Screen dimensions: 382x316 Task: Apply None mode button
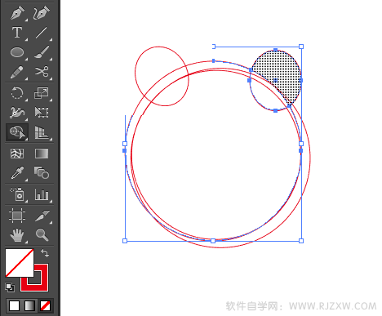[x=45, y=305]
